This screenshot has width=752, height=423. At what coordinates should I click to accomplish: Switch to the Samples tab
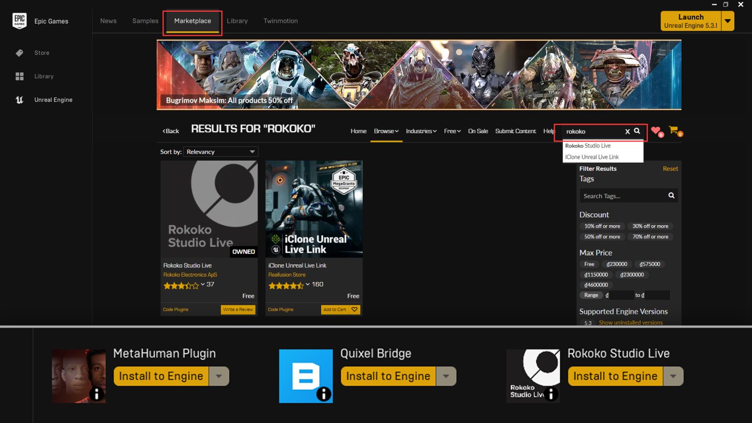coord(145,21)
